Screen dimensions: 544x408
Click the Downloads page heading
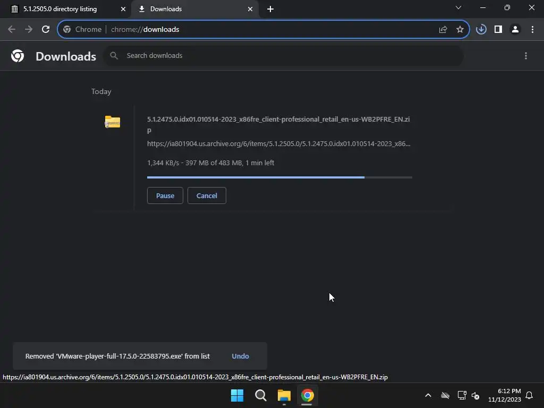pos(66,56)
